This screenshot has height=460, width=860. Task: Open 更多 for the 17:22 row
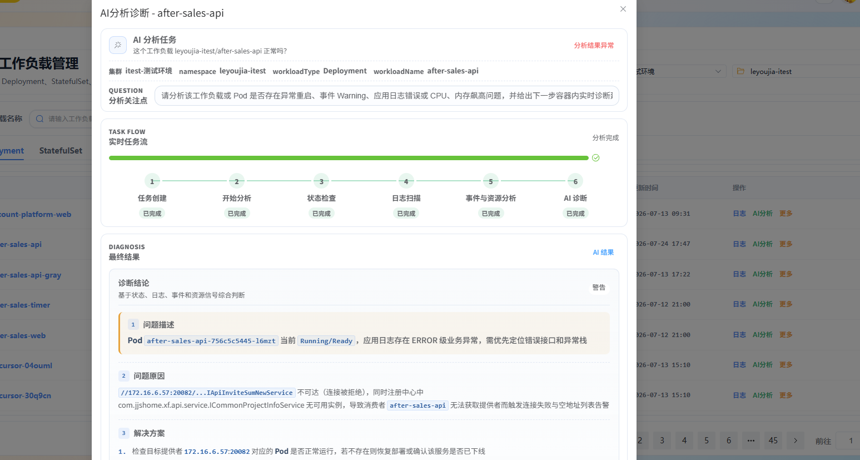[x=786, y=274]
